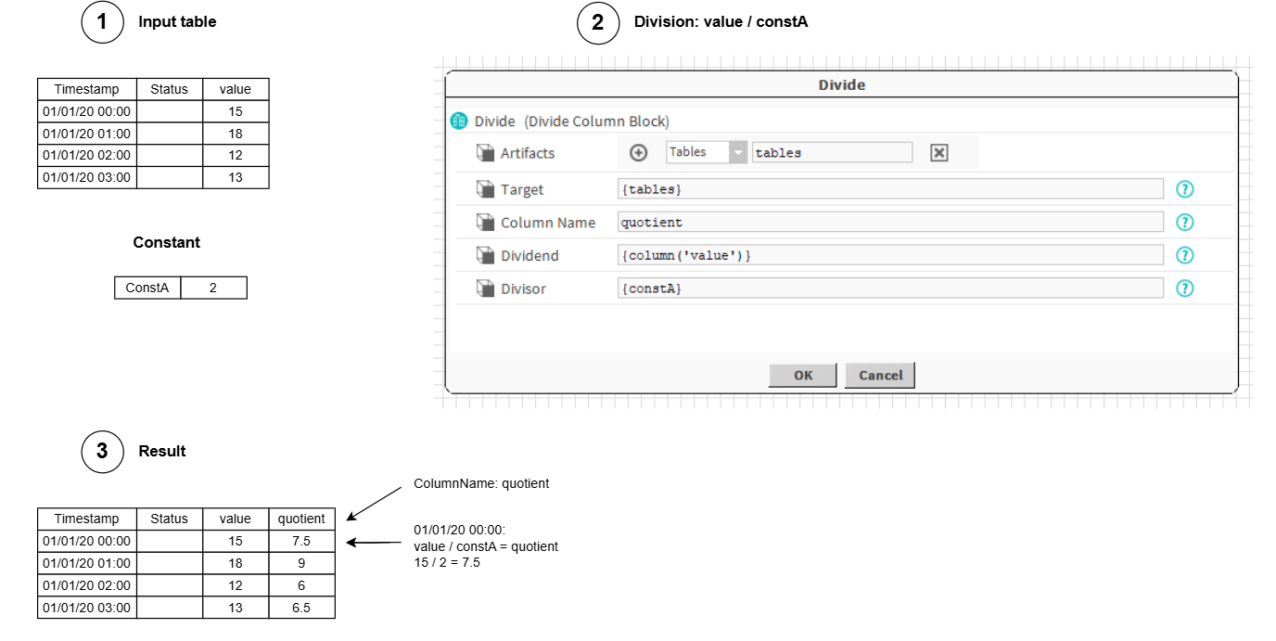The height and width of the screenshot is (641, 1276).
Task: Click the teal Divide Column Block icon
Action: pos(459,122)
